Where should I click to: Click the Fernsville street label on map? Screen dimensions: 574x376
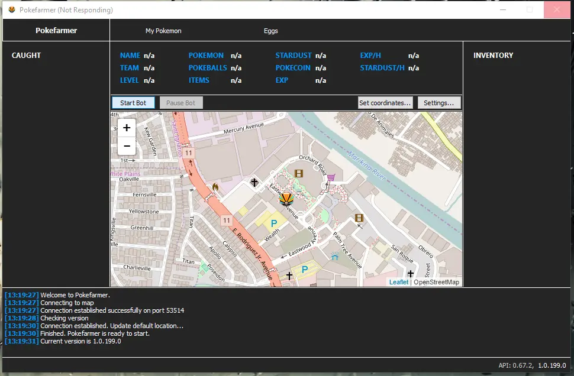point(144,195)
